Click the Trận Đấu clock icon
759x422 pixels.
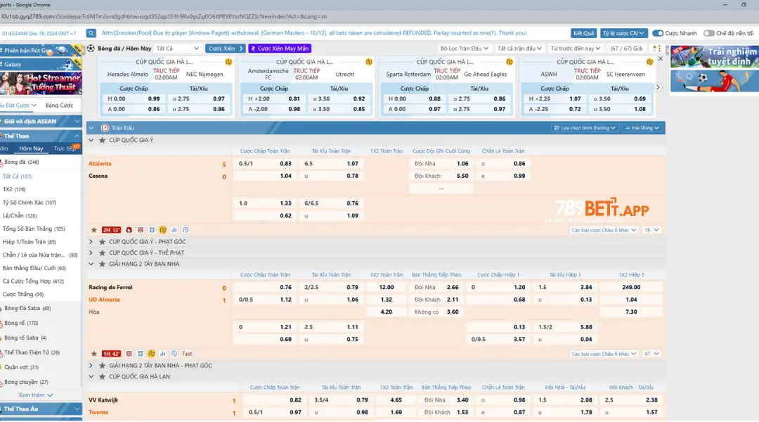(105, 128)
